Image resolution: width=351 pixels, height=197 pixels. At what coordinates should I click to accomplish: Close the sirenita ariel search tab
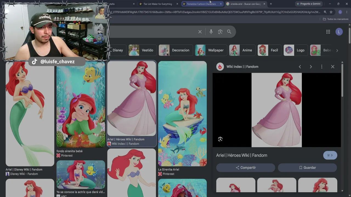(x=264, y=4)
